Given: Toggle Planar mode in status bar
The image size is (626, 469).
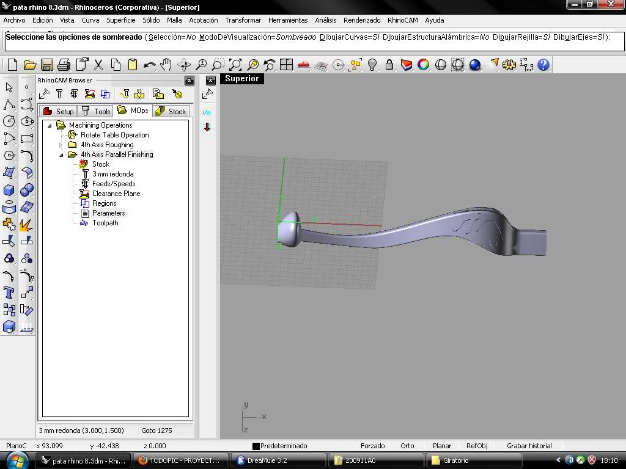Looking at the screenshot, I should pyautogui.click(x=441, y=446).
